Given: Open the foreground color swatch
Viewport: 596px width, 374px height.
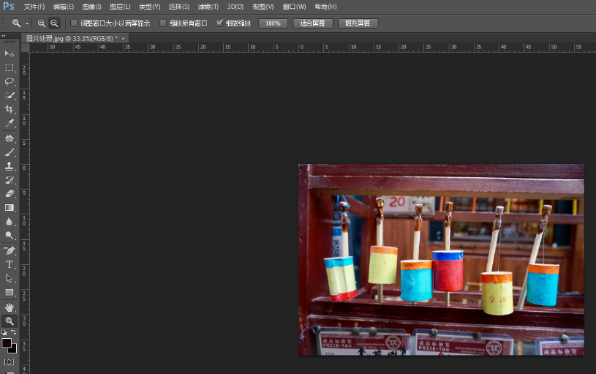Looking at the screenshot, I should [x=7, y=343].
